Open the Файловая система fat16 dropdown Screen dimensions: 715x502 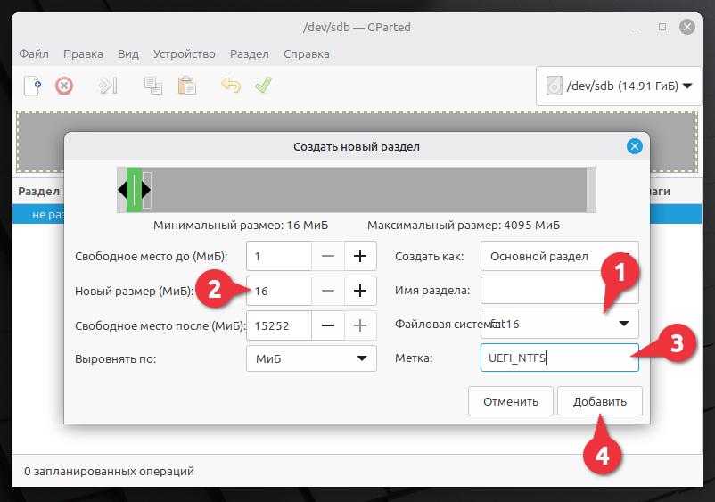coord(560,324)
